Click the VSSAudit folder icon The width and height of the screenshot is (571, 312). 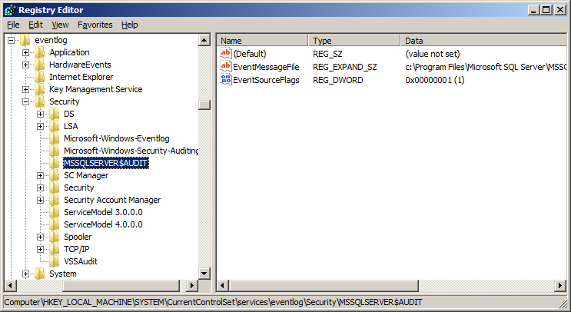pos(55,261)
